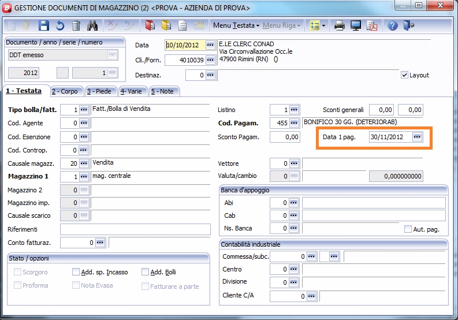
Task: Open the 3 - Piede tab
Action: pyautogui.click(x=100, y=91)
